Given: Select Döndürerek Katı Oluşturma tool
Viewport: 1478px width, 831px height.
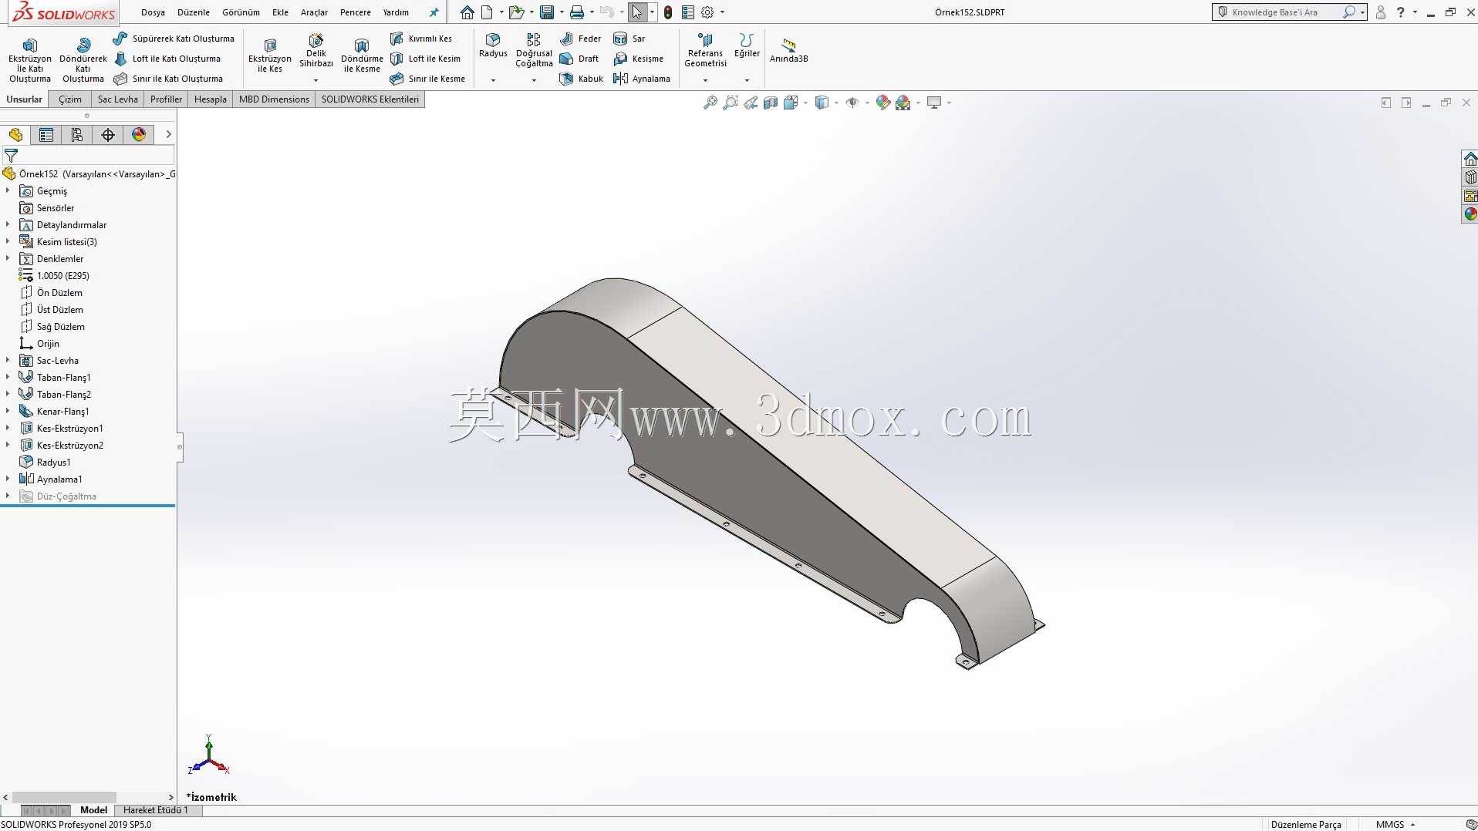Looking at the screenshot, I should (83, 60).
